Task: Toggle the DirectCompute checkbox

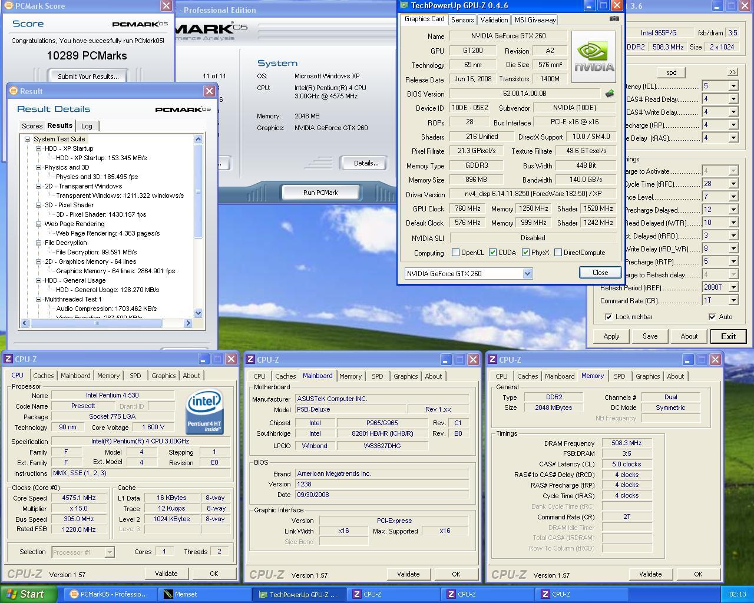Action: pos(558,253)
